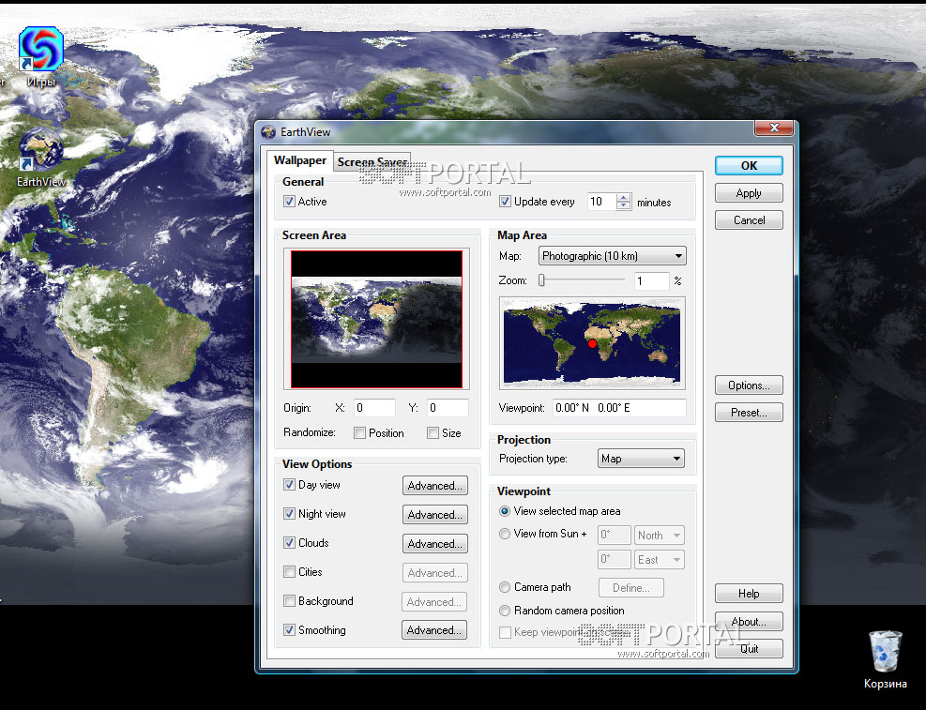The image size is (926, 710).
Task: Increase update minutes with up arrow
Action: 624,197
